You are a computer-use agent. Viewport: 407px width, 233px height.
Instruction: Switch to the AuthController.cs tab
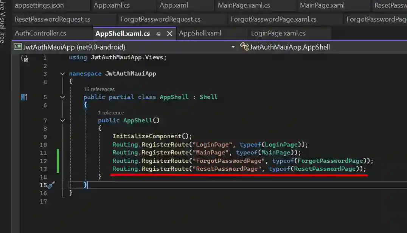coord(40,33)
